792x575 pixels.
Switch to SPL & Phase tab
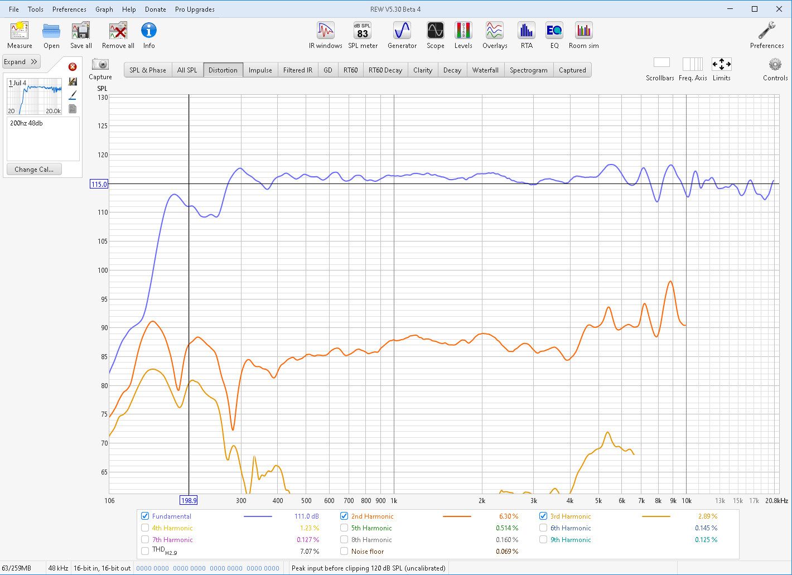coord(148,70)
